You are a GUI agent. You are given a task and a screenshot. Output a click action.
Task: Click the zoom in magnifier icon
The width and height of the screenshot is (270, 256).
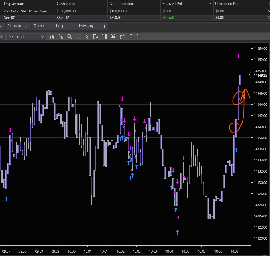(x=70, y=37)
